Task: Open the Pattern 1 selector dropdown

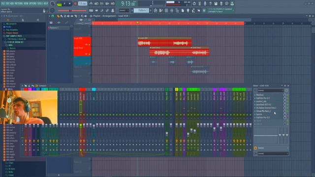Action: [x=141, y=10]
